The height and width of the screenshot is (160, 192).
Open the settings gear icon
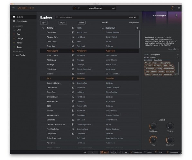(179, 8)
